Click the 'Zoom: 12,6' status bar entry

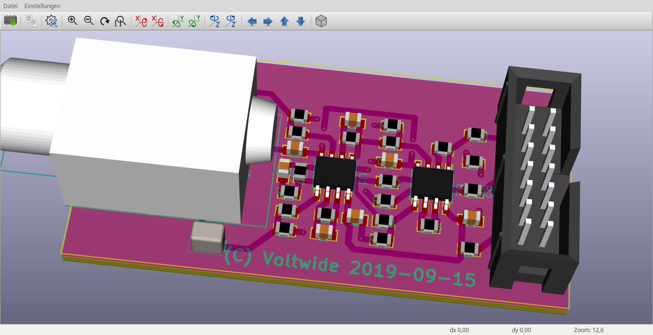click(x=588, y=330)
